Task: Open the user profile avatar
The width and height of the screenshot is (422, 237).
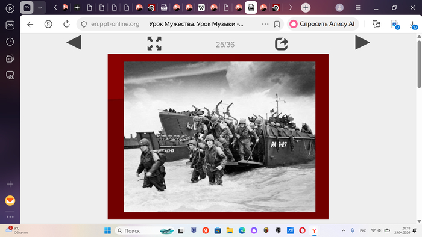Action: 339,8
